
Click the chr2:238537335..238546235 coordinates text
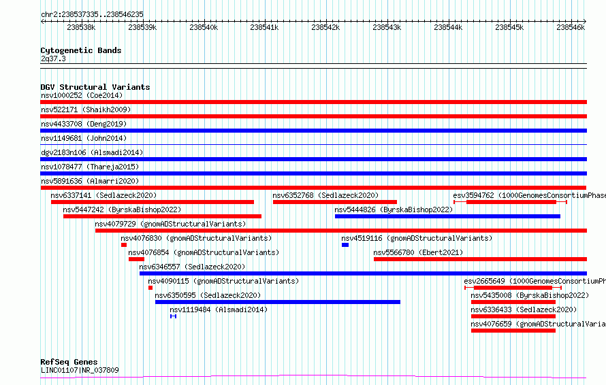tap(92, 14)
